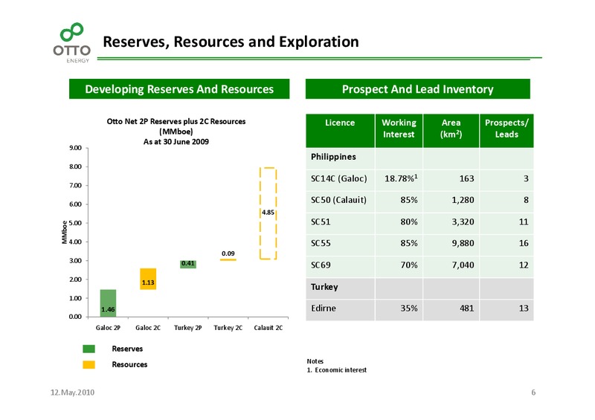The width and height of the screenshot is (595, 420).
Task: Click the 'Edirne' licence cell
Action: [340, 310]
